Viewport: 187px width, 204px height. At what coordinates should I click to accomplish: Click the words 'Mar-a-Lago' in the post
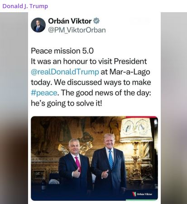(x=129, y=72)
